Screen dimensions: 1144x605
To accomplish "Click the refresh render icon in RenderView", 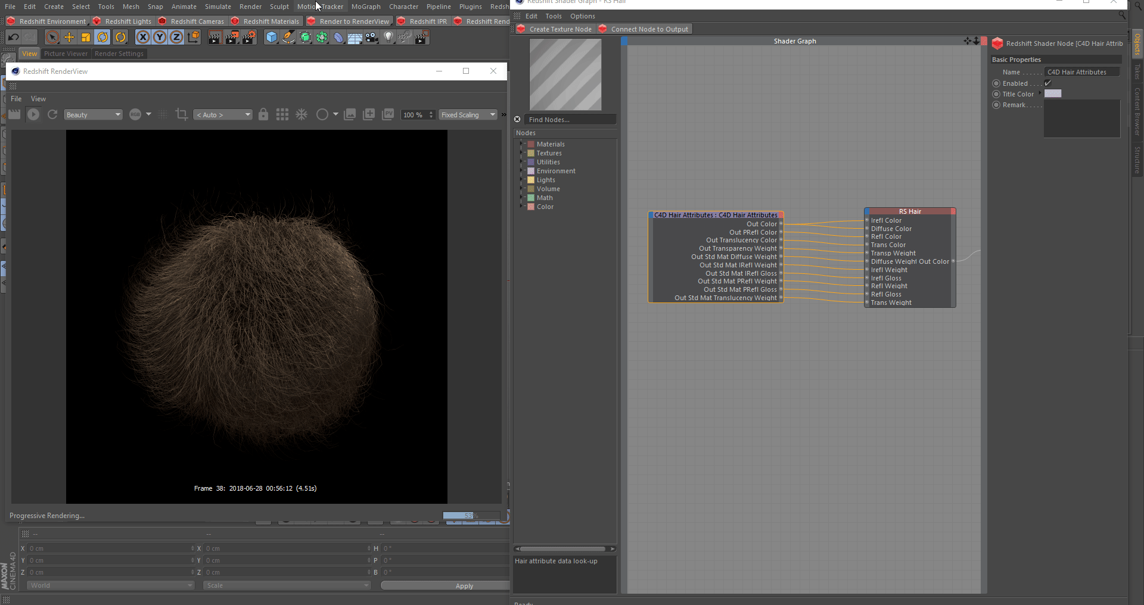I will [x=52, y=114].
